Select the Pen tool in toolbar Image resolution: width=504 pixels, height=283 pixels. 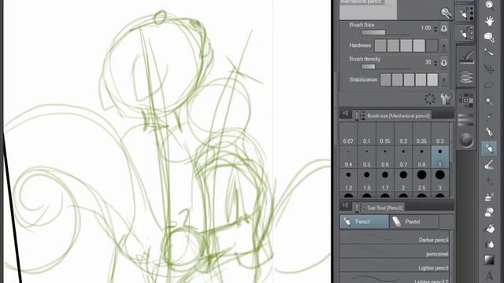point(489,132)
